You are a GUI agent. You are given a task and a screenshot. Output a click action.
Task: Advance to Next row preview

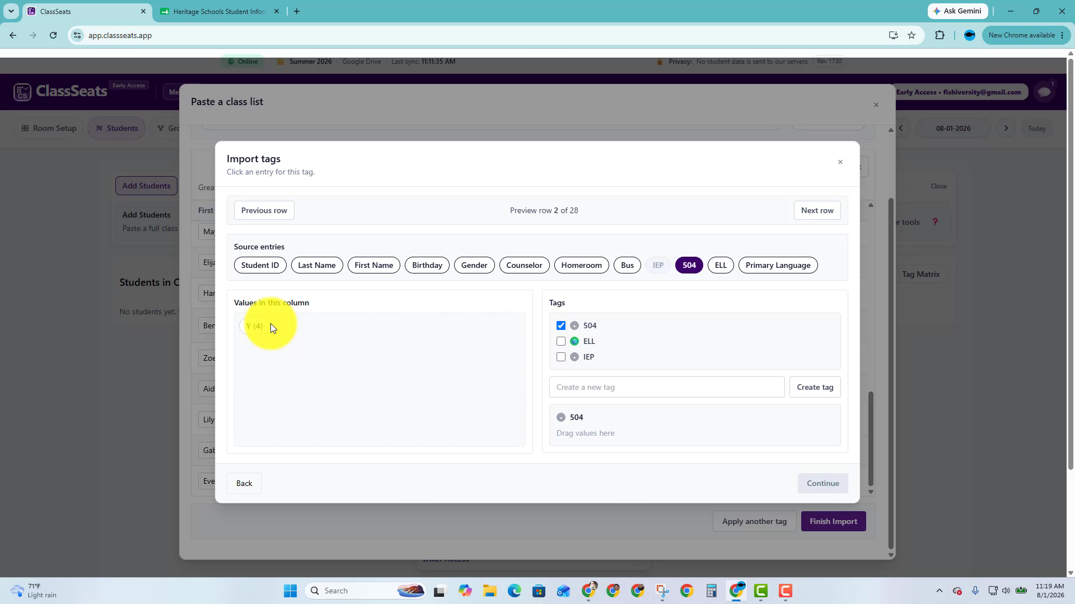coord(817,210)
